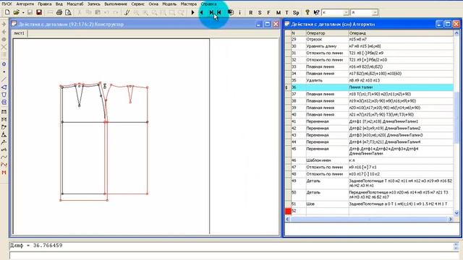This screenshot has height=260, width=463.
Task: Select row 51 'Шов' operator cell
Action: click(327, 204)
